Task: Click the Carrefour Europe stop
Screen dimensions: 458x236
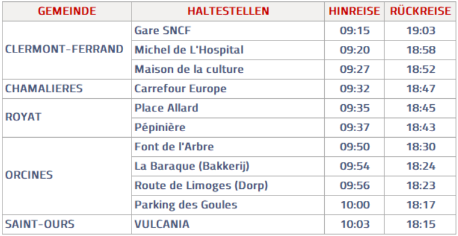Action: click(x=180, y=89)
